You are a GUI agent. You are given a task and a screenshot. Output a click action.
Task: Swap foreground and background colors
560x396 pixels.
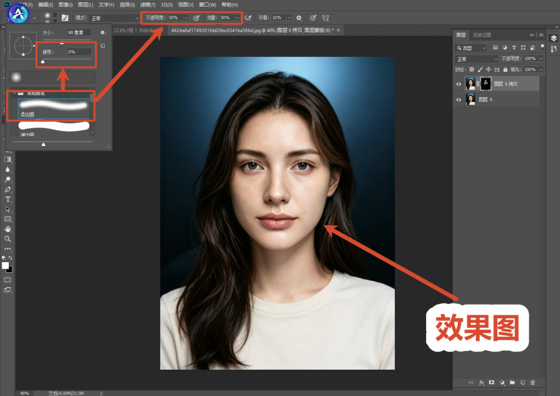coord(10,258)
